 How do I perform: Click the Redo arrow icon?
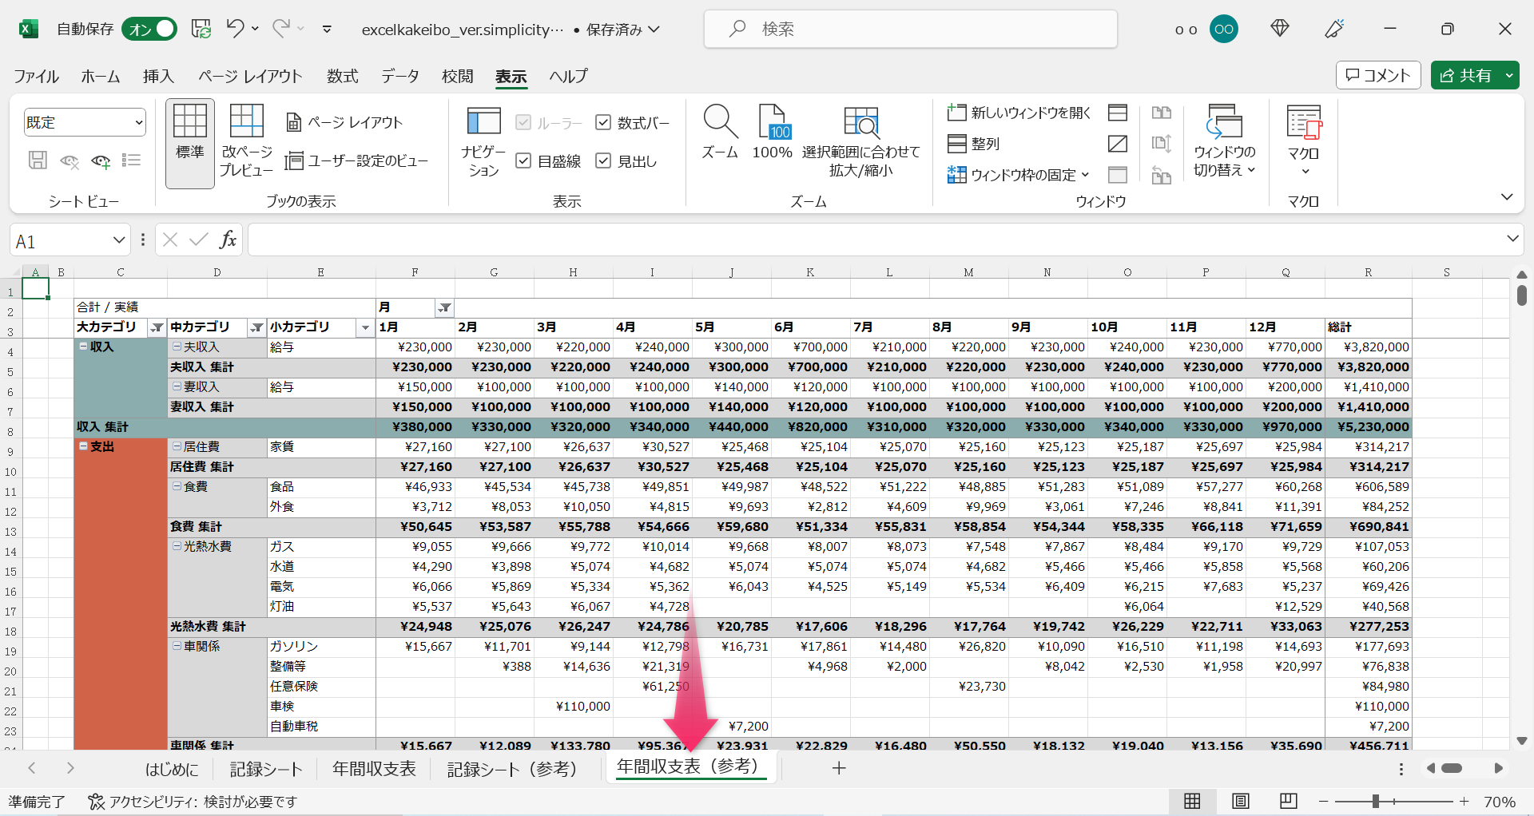pyautogui.click(x=280, y=29)
